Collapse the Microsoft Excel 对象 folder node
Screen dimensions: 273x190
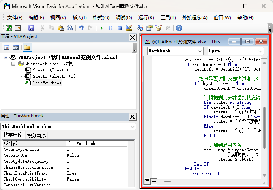coord(13,64)
